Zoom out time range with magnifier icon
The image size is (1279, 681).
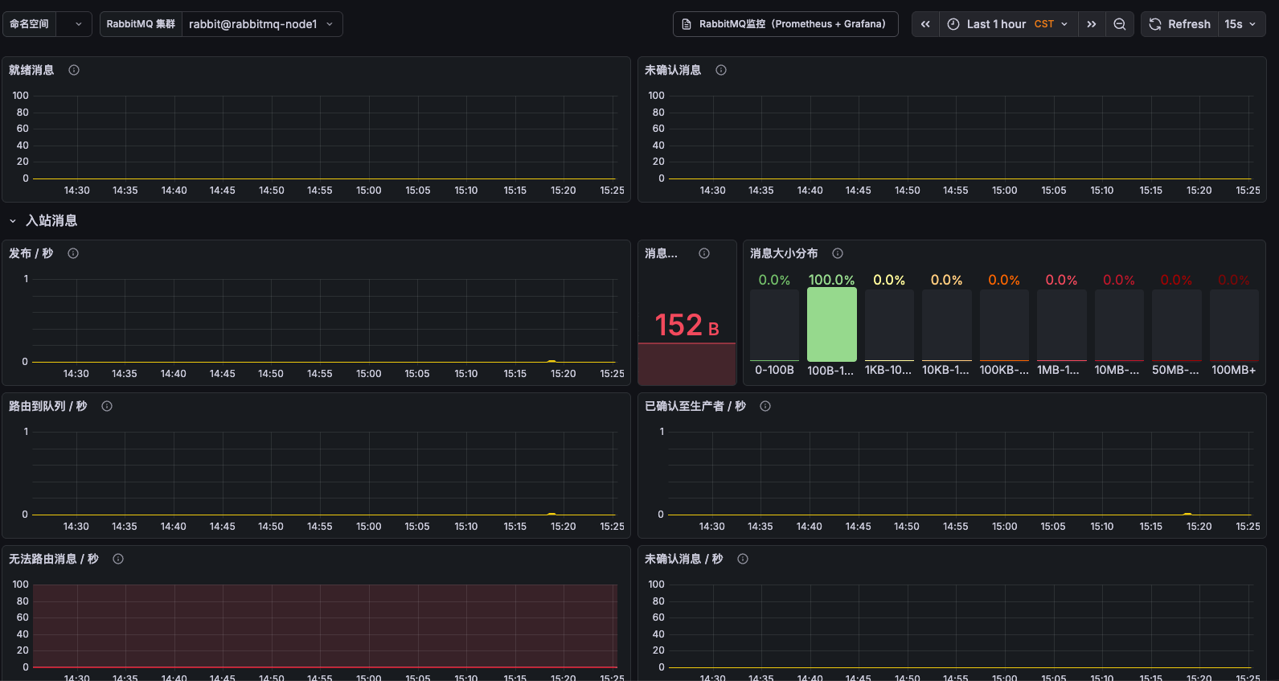[1119, 24]
